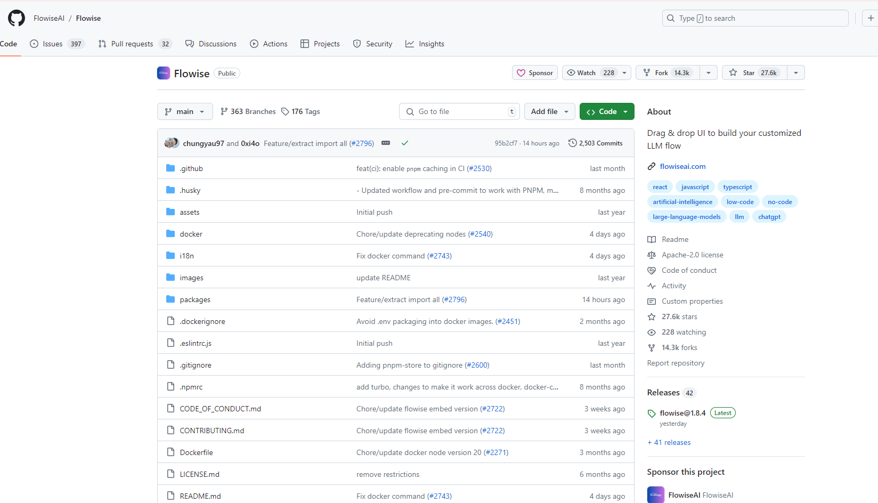Viewport: 878px width, 503px height.
Task: Expand the commit description ellipsis icon
Action: coord(386,143)
